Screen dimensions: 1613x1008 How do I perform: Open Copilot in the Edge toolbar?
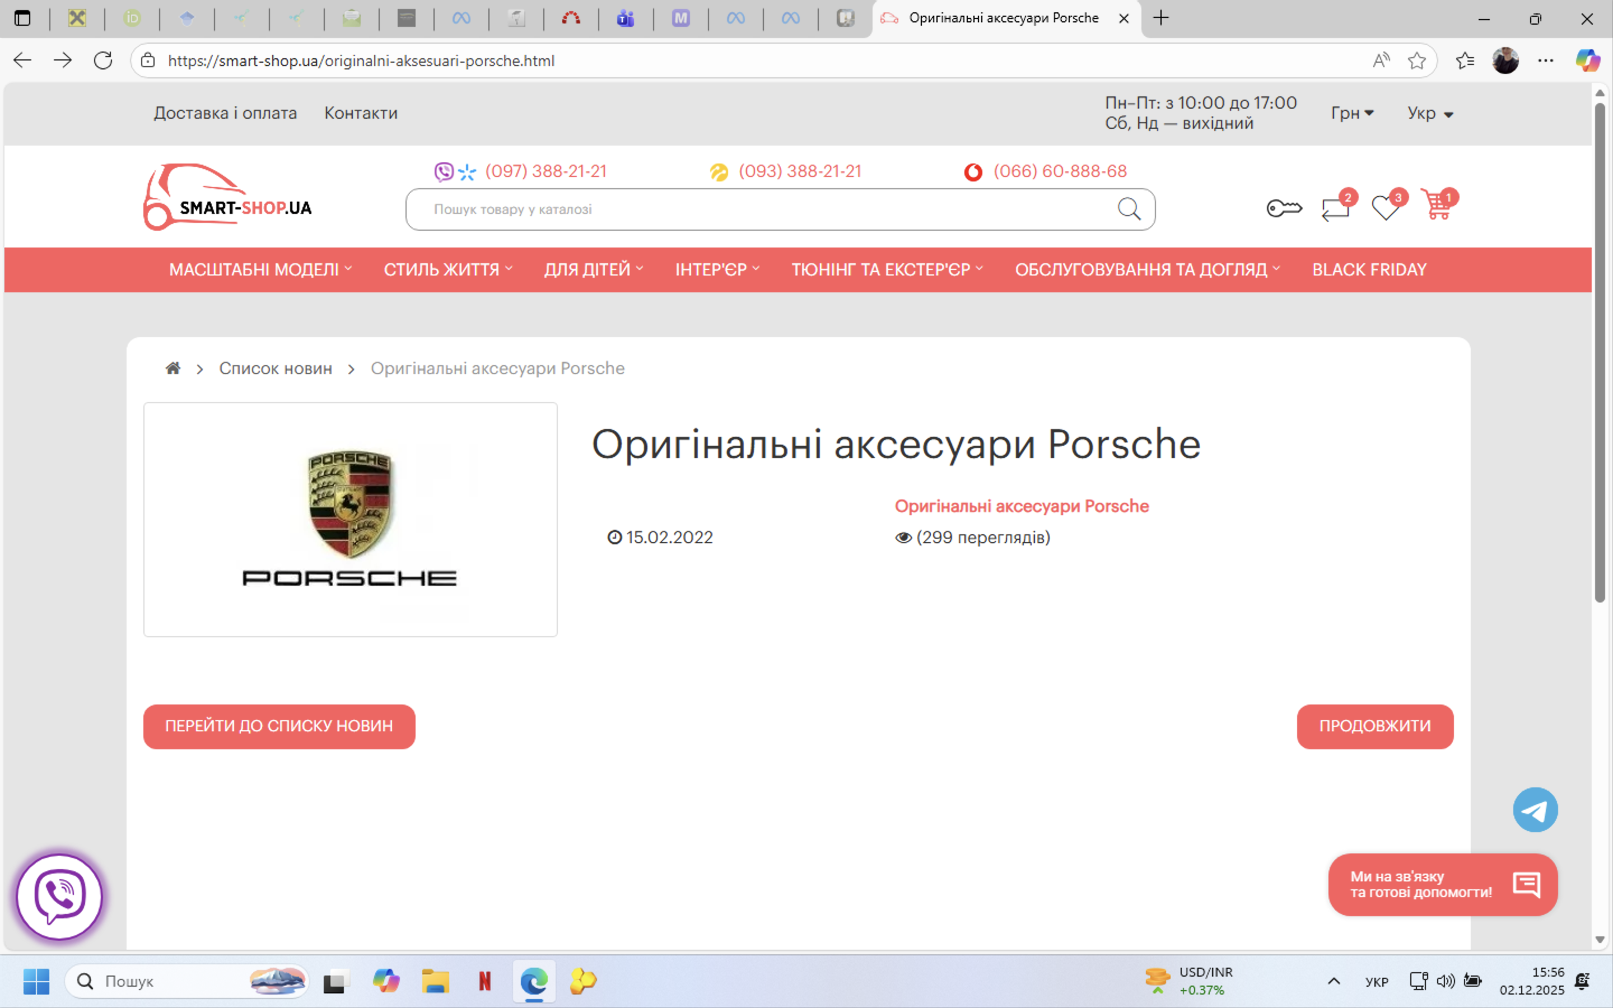point(1587,60)
